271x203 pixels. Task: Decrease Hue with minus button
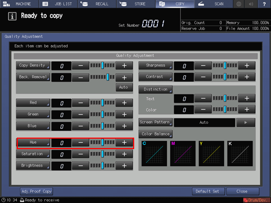pos(81,143)
